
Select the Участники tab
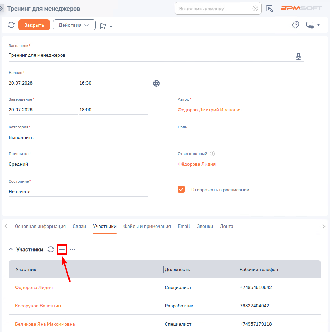point(105,226)
